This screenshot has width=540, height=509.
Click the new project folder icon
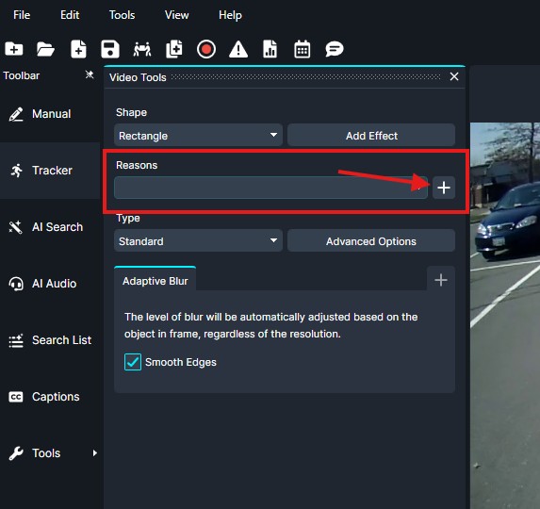click(14, 49)
